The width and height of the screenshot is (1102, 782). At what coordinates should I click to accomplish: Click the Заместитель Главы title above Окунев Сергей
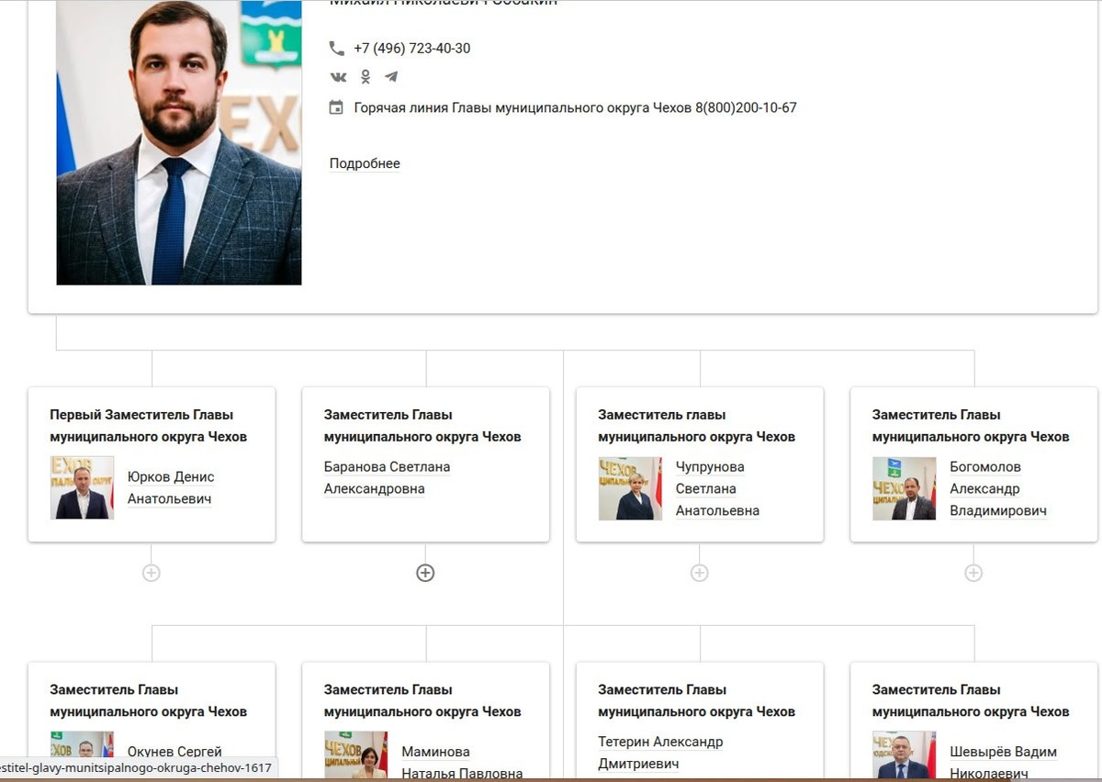(149, 700)
